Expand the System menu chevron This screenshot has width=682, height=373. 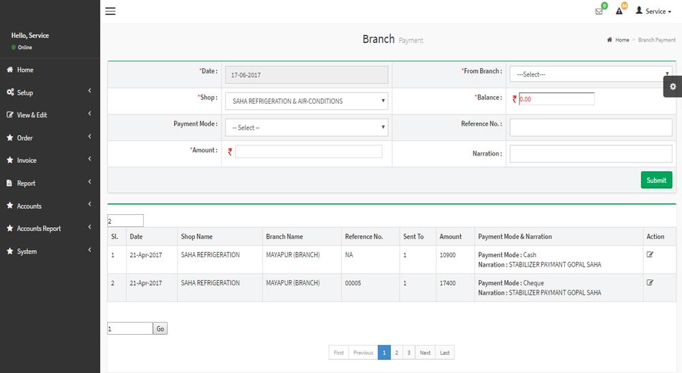(x=89, y=250)
